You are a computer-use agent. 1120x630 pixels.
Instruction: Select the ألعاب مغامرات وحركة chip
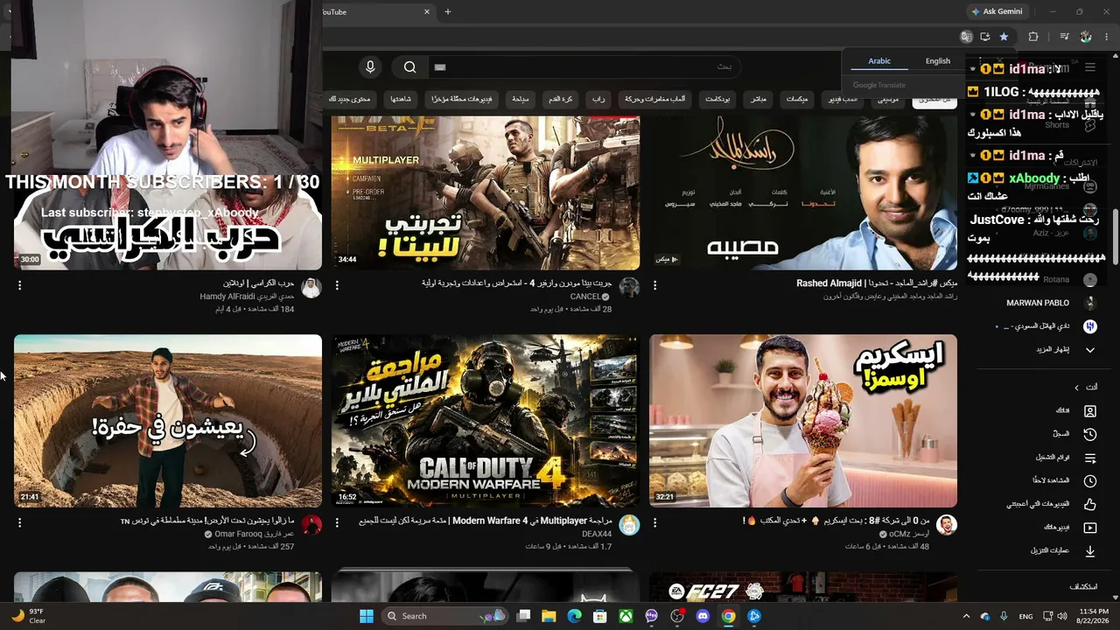click(656, 100)
